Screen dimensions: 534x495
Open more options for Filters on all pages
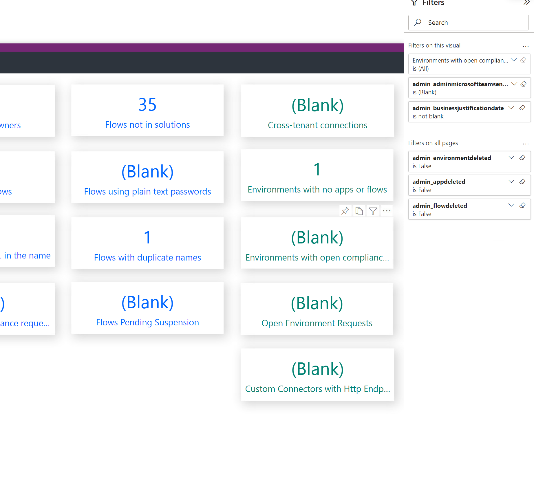click(x=525, y=144)
